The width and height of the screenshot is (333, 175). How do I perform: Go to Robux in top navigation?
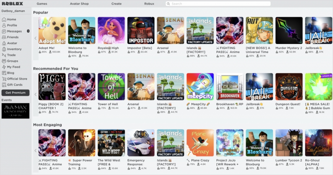coord(149,4)
